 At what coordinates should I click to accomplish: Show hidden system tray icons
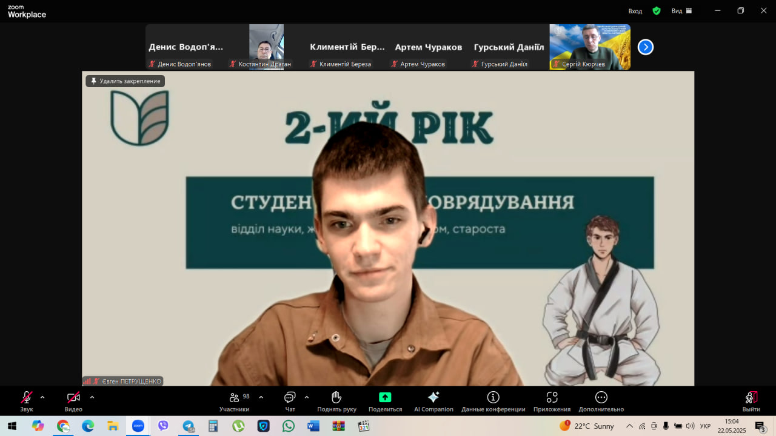(x=629, y=426)
